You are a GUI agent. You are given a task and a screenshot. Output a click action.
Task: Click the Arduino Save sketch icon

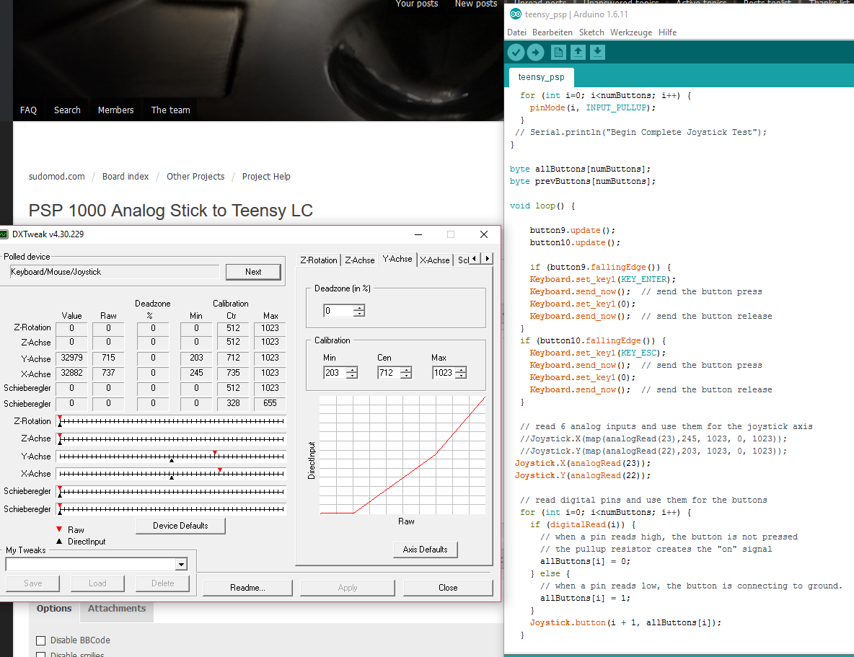pos(597,53)
